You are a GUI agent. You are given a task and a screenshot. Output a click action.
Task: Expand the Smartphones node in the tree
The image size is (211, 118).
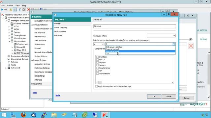(9, 35)
